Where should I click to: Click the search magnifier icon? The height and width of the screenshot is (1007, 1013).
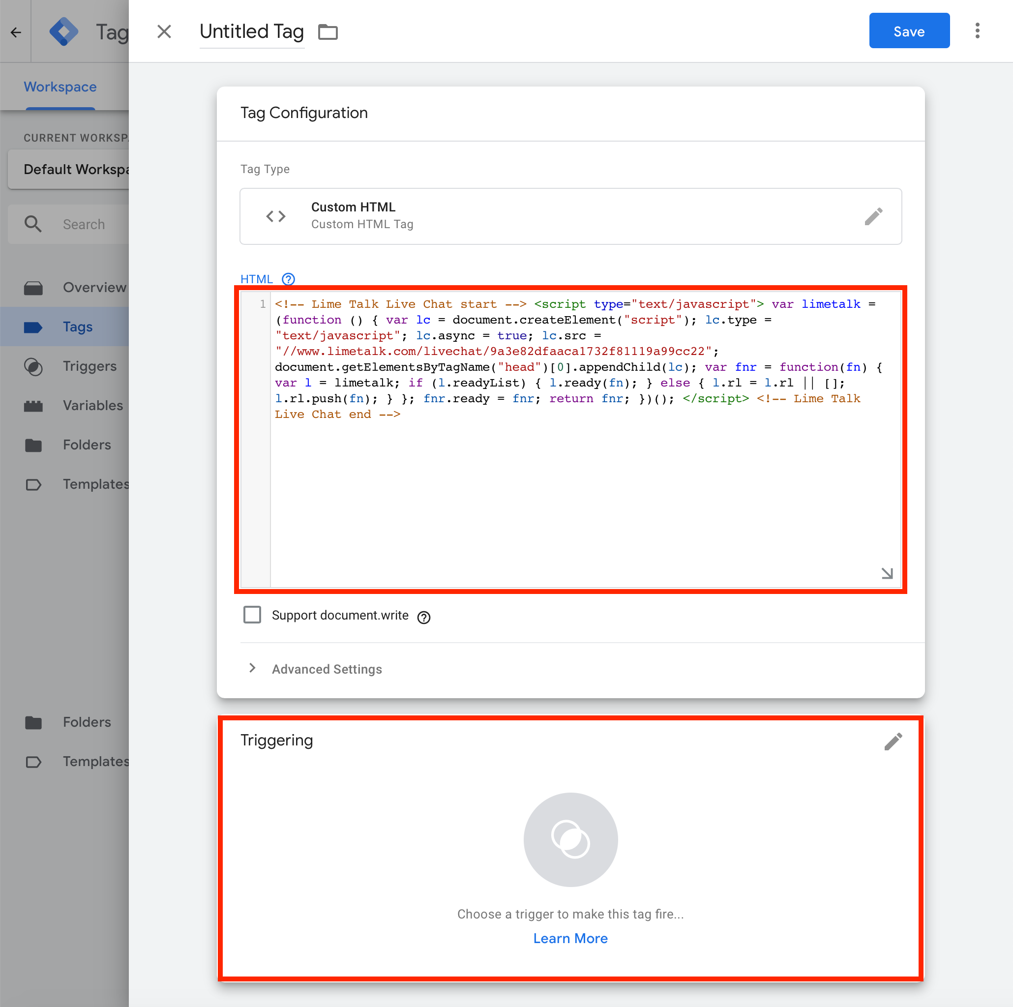click(x=33, y=224)
